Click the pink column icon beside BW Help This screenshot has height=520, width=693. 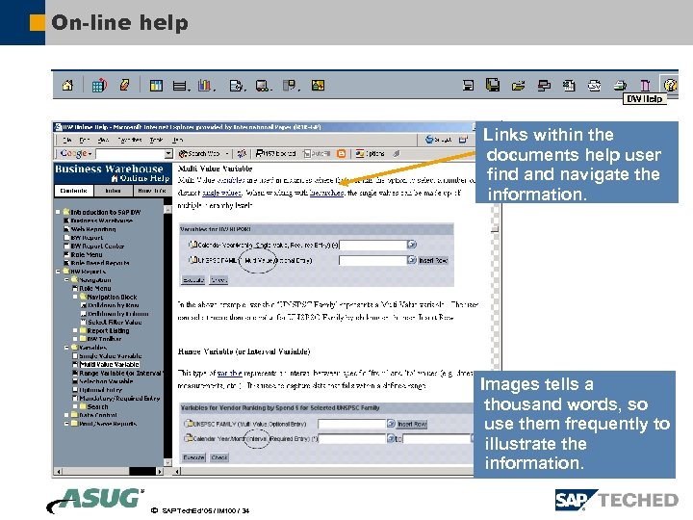[645, 85]
